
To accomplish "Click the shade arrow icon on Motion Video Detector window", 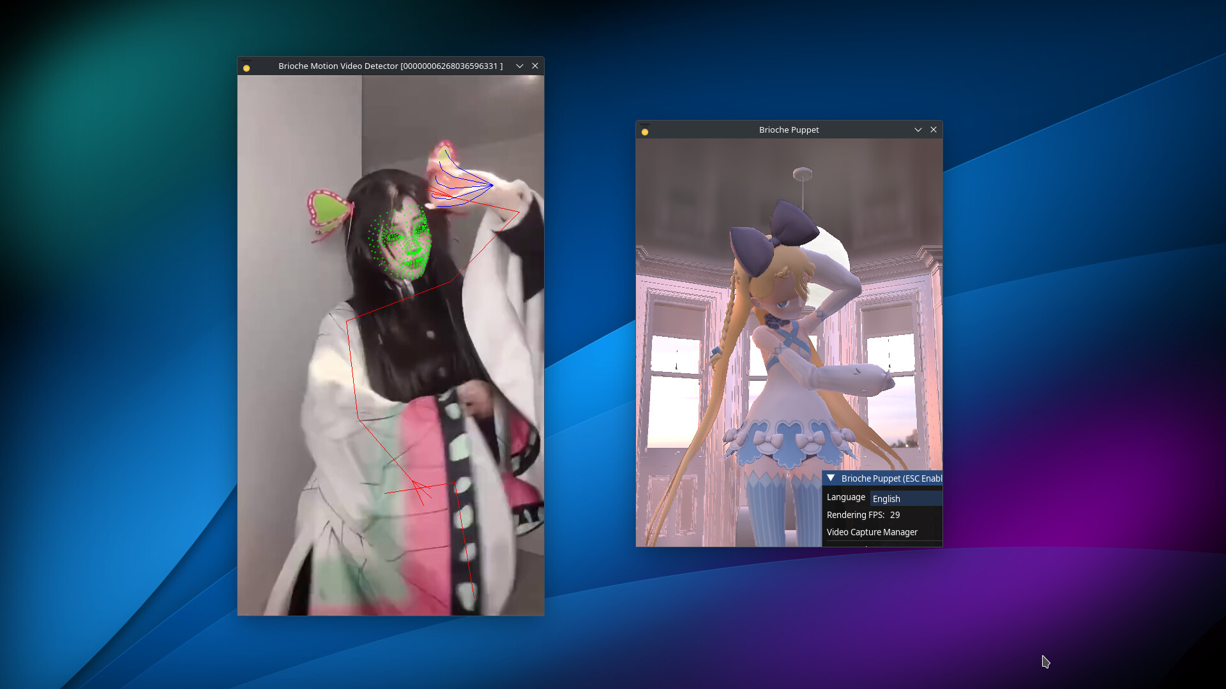I will pos(520,66).
